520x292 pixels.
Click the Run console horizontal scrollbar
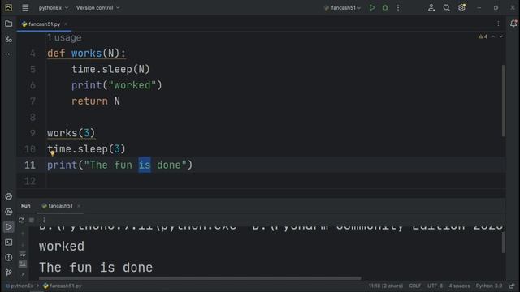pyautogui.click(x=200, y=278)
